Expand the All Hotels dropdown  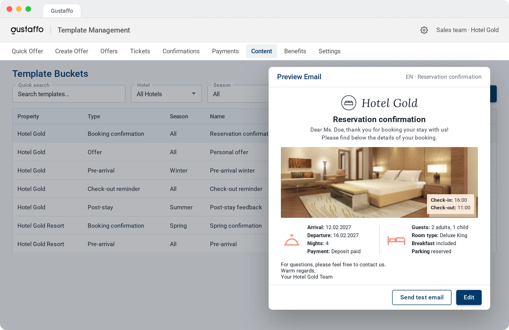click(166, 94)
